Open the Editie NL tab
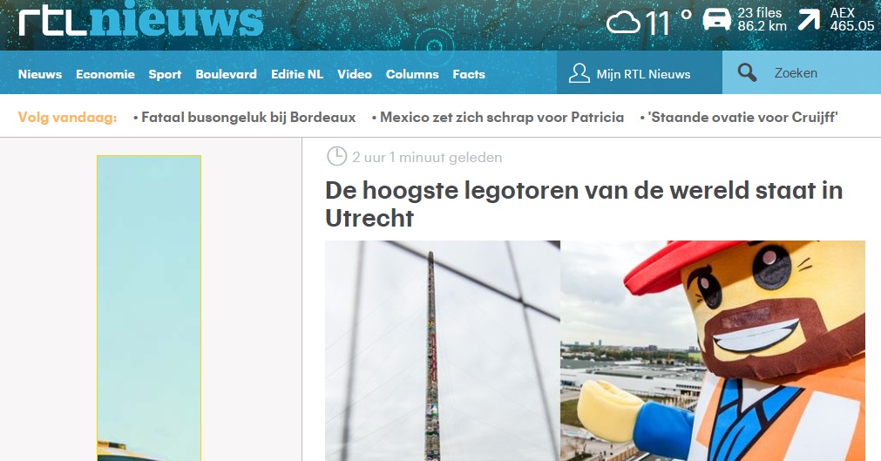 (296, 74)
